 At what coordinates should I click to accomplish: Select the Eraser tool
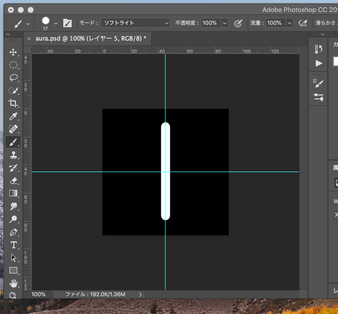pos(13,180)
